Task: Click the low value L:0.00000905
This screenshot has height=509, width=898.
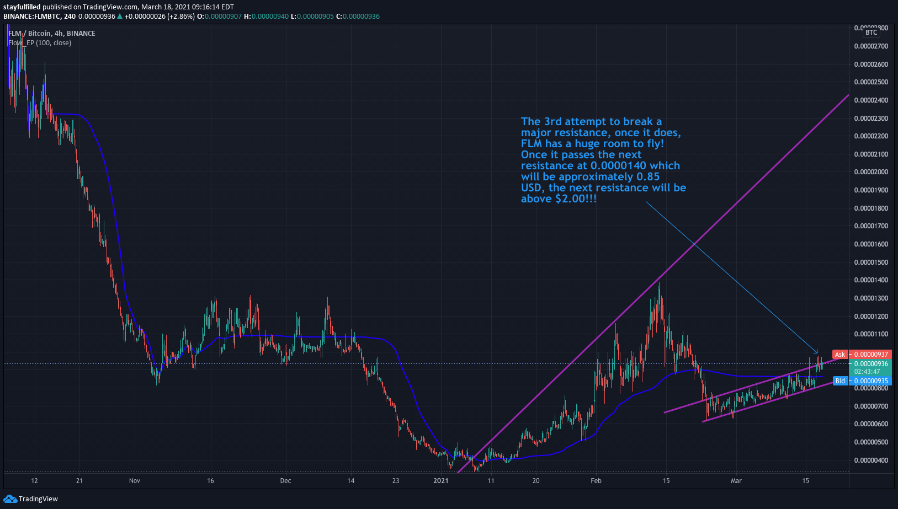Action: pos(312,17)
